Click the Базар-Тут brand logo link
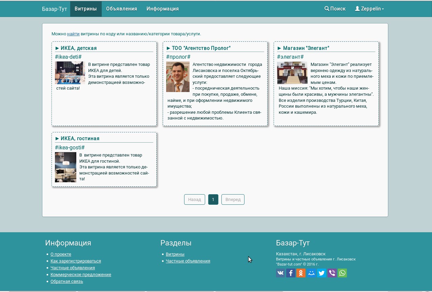 coord(55,9)
